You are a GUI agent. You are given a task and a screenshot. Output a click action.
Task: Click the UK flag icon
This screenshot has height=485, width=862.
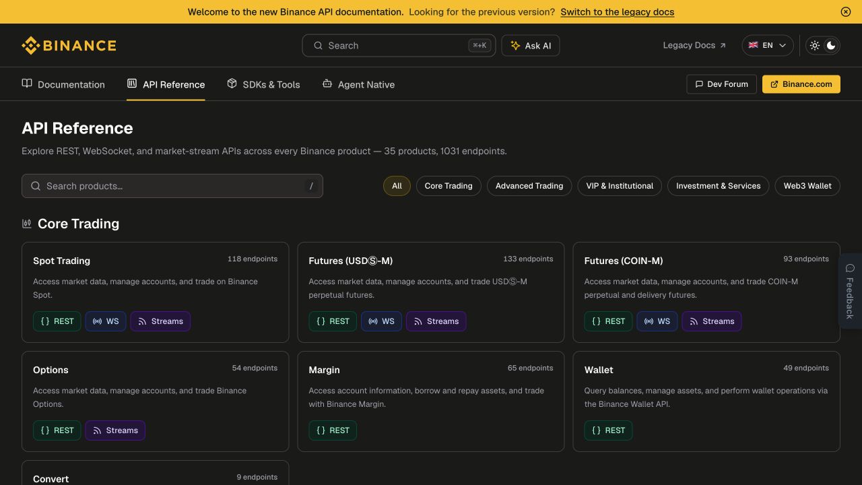(x=753, y=45)
